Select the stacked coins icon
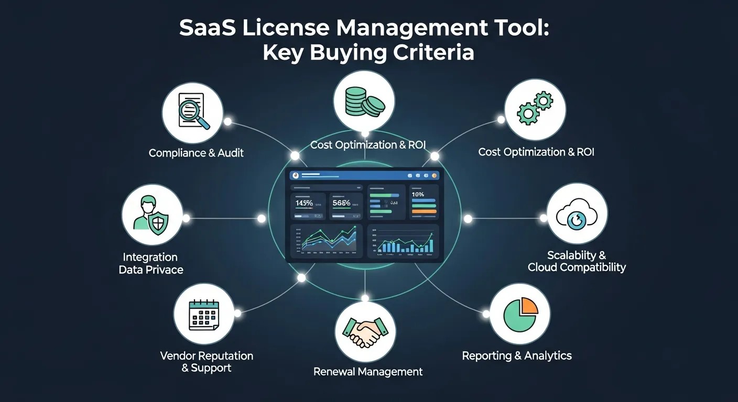738x402 pixels. (x=365, y=101)
